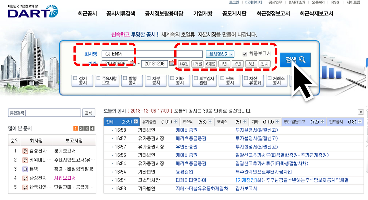This screenshot has height=200, width=368.
Task: Open the 공시정보활용마당 menu
Action: point(164,14)
